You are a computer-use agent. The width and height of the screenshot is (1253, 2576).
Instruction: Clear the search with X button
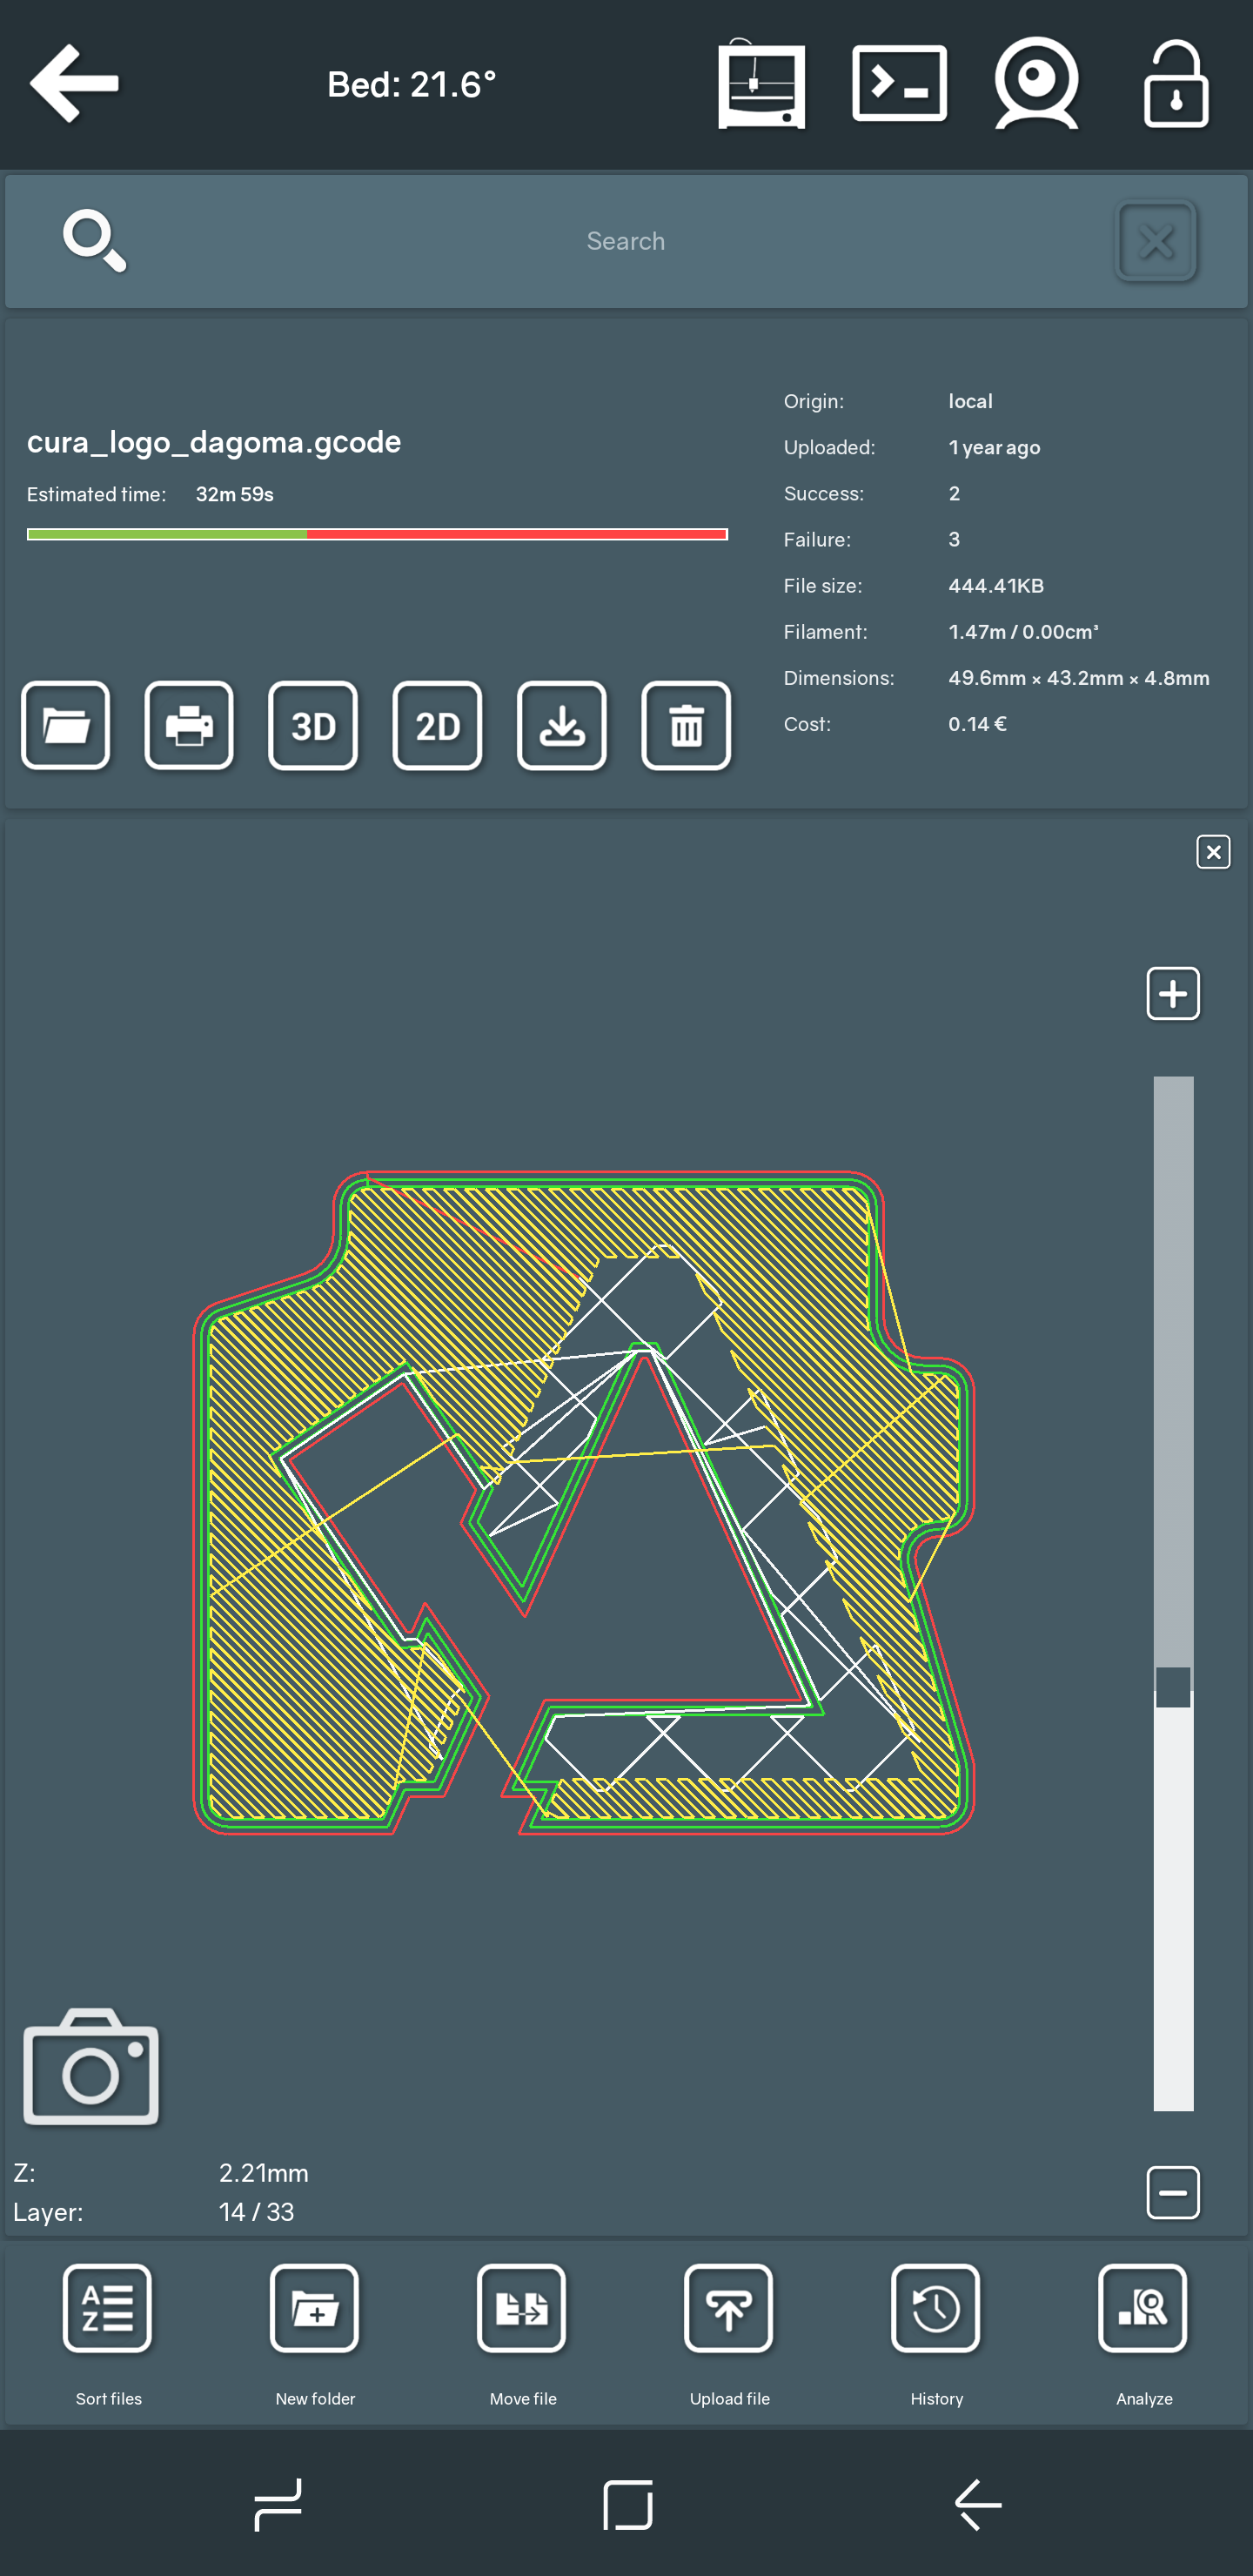[x=1155, y=241]
